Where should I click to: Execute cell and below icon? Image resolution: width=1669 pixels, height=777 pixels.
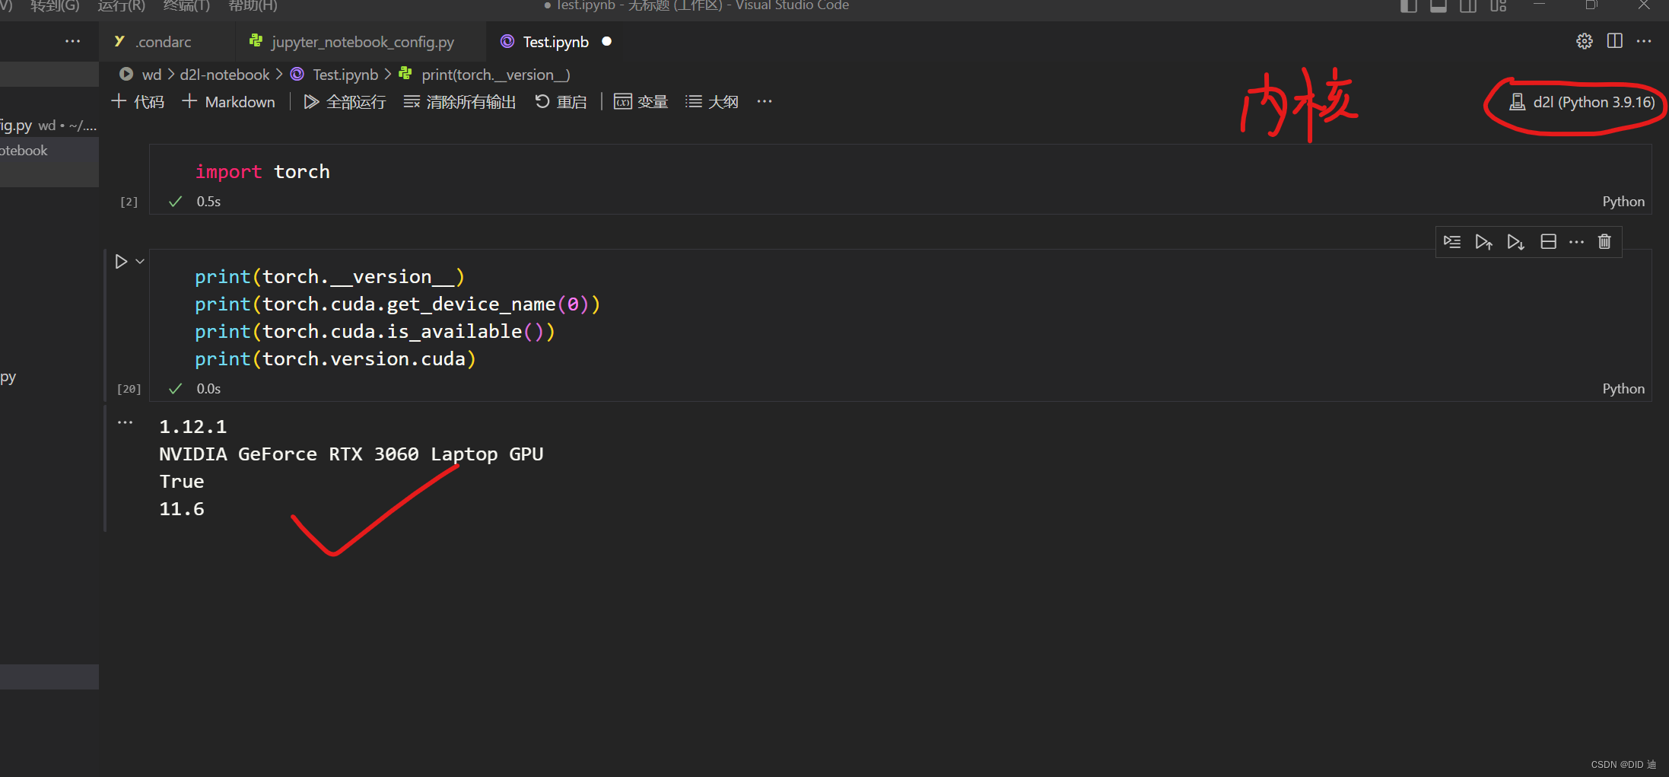[x=1515, y=242]
